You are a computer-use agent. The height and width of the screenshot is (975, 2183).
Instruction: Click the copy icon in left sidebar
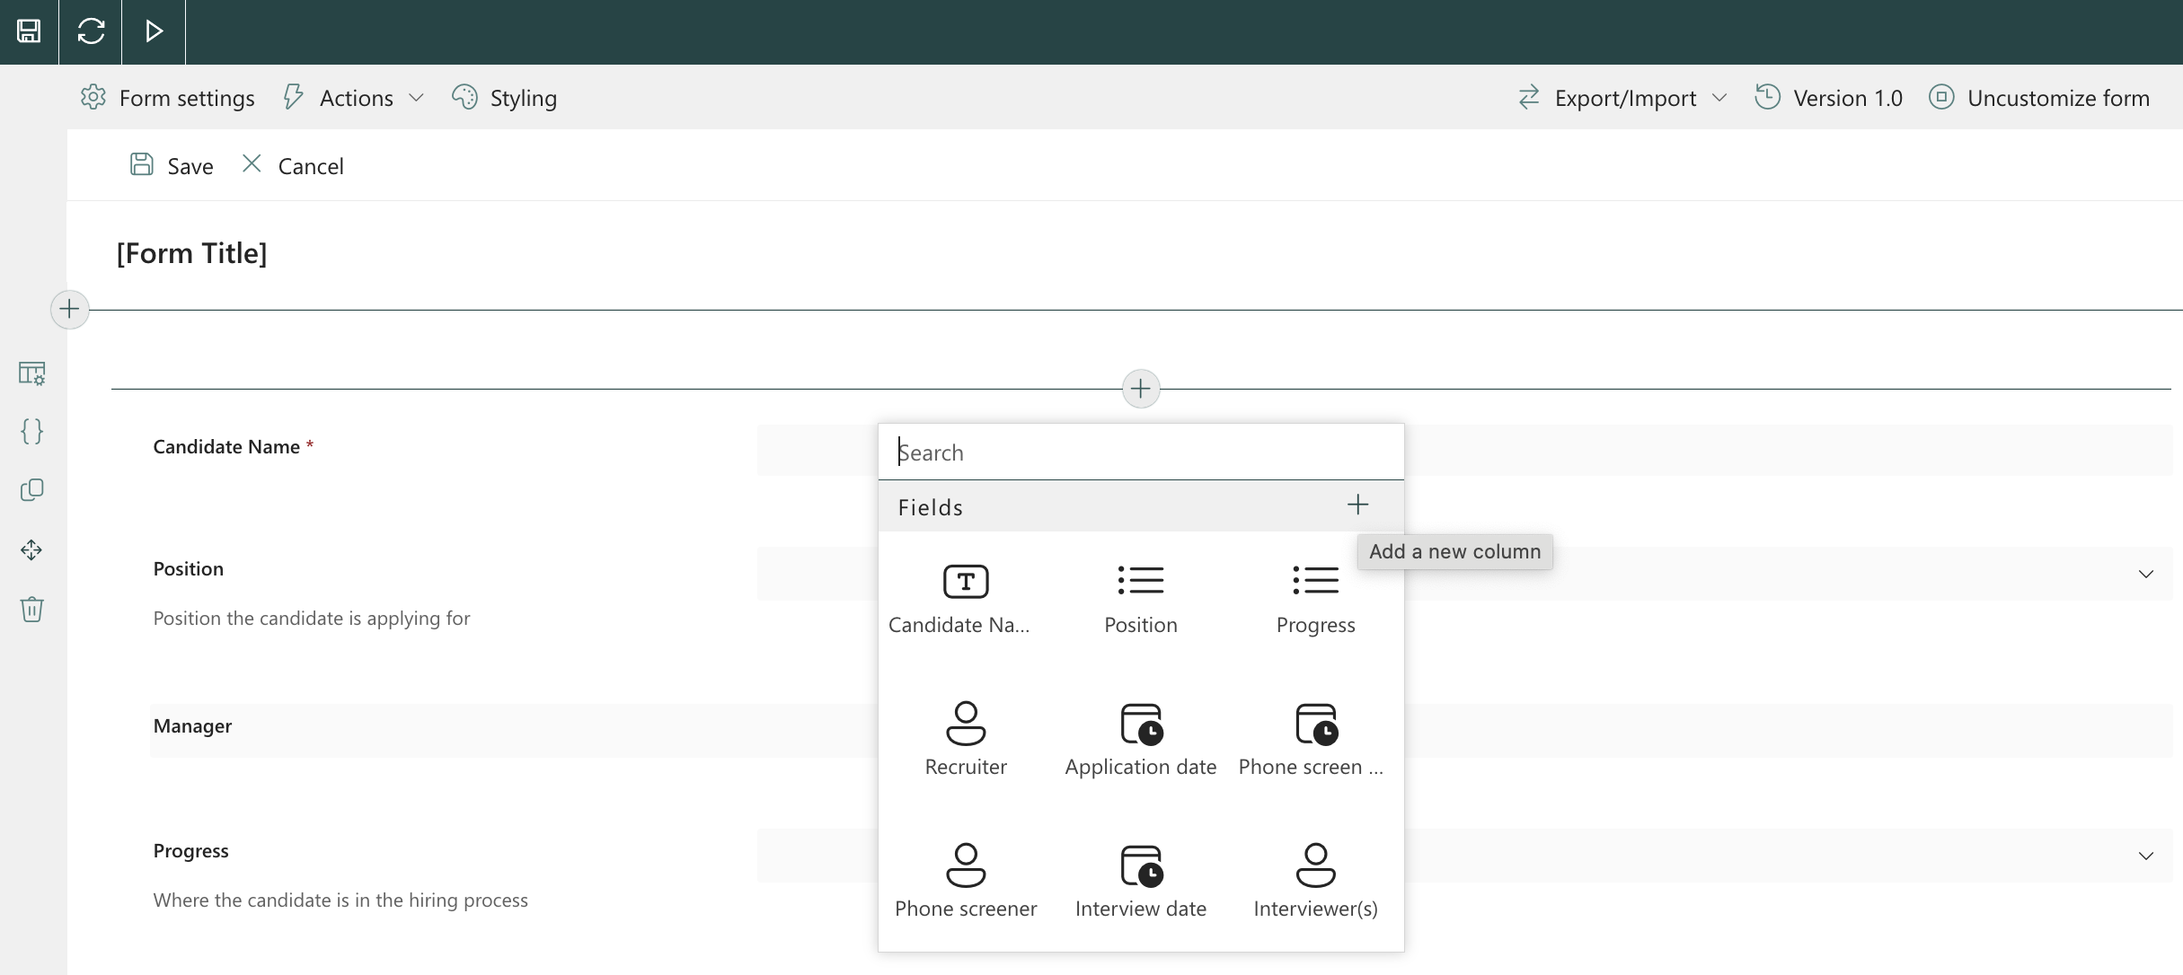coord(31,490)
